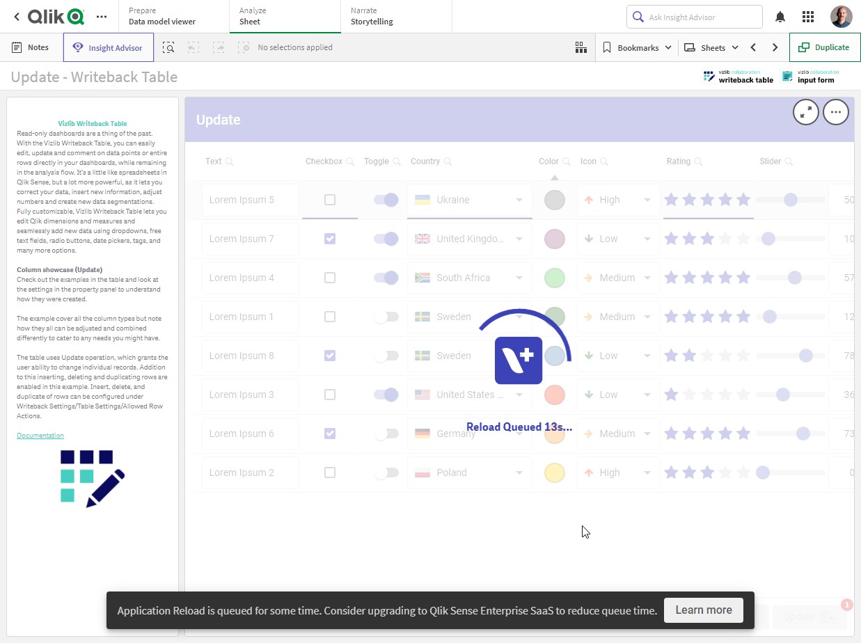861x643 pixels.
Task: Open the United Kingdom country dropdown
Action: (470, 239)
